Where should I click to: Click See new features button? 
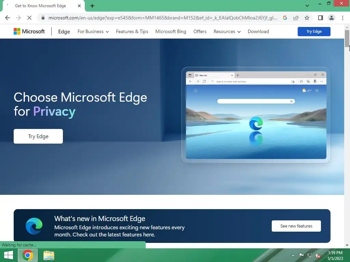pyautogui.click(x=296, y=226)
